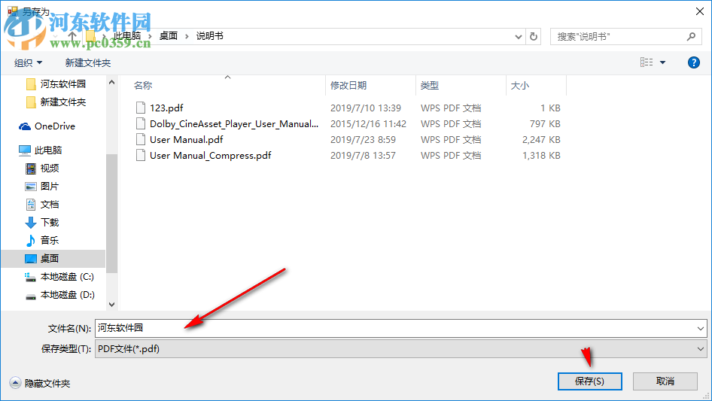
Task: Expand the view options dropdown arrow
Action: pos(662,62)
